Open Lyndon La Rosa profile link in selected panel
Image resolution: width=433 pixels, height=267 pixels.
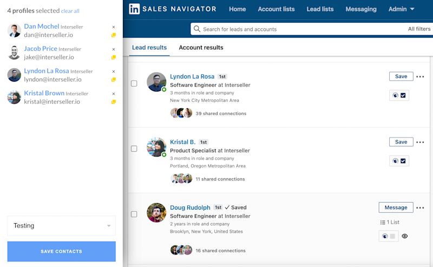[47, 71]
